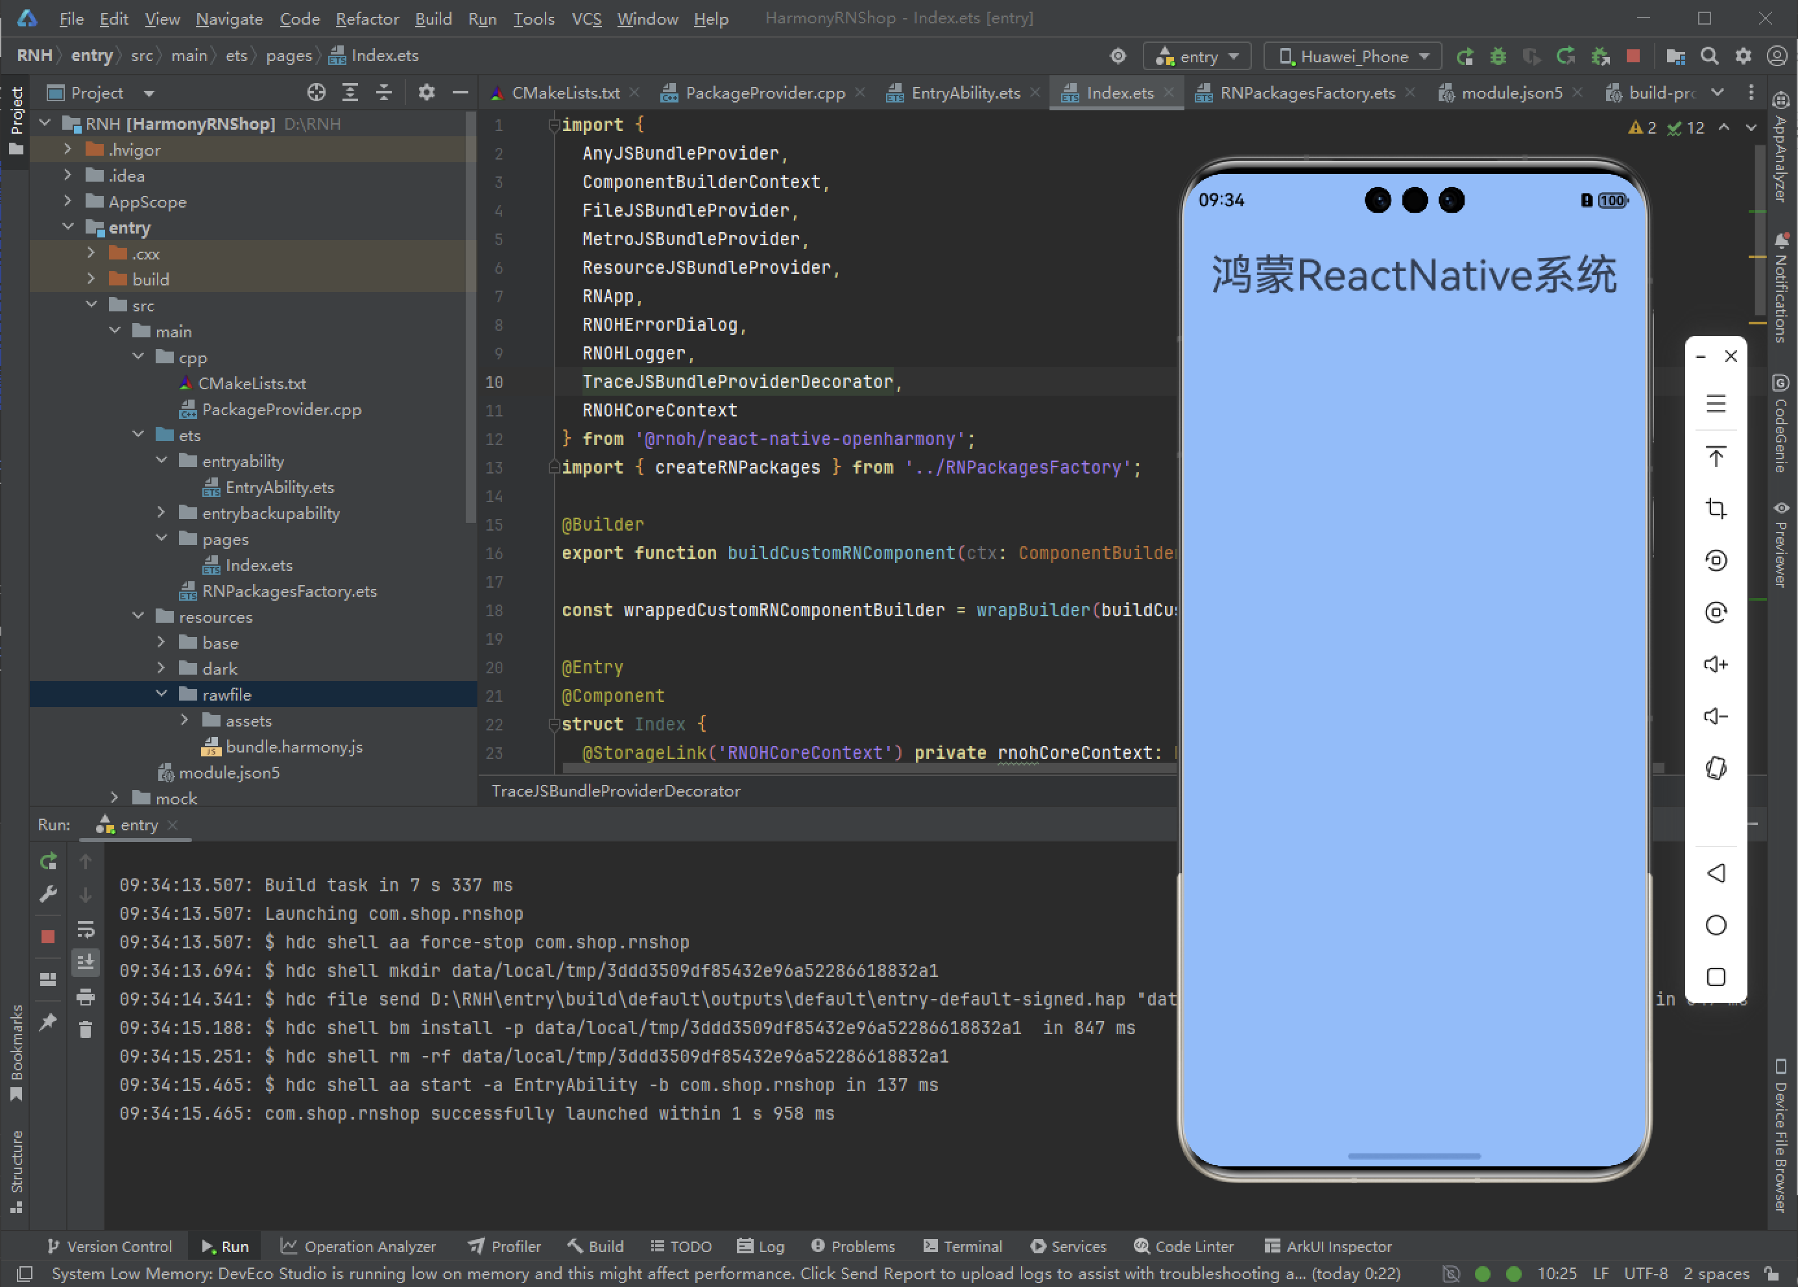The width and height of the screenshot is (1798, 1287).
Task: Open the Code Linter tool window
Action: tap(1184, 1247)
